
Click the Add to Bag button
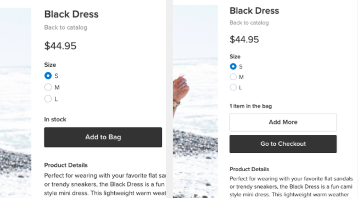pyautogui.click(x=103, y=137)
